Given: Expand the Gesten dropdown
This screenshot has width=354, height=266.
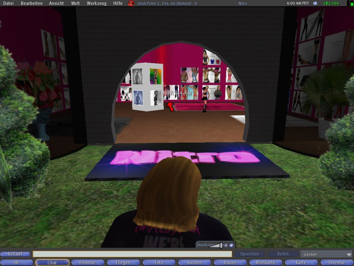Looking at the screenshot, I should tap(327, 254).
